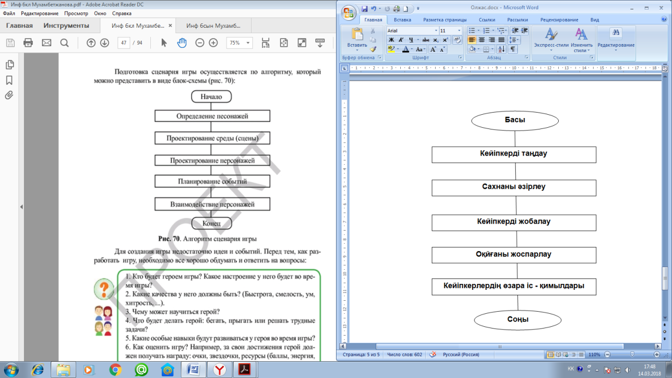Expand the Абзац group dialog launcher
This screenshot has height=378, width=672.
point(526,57)
